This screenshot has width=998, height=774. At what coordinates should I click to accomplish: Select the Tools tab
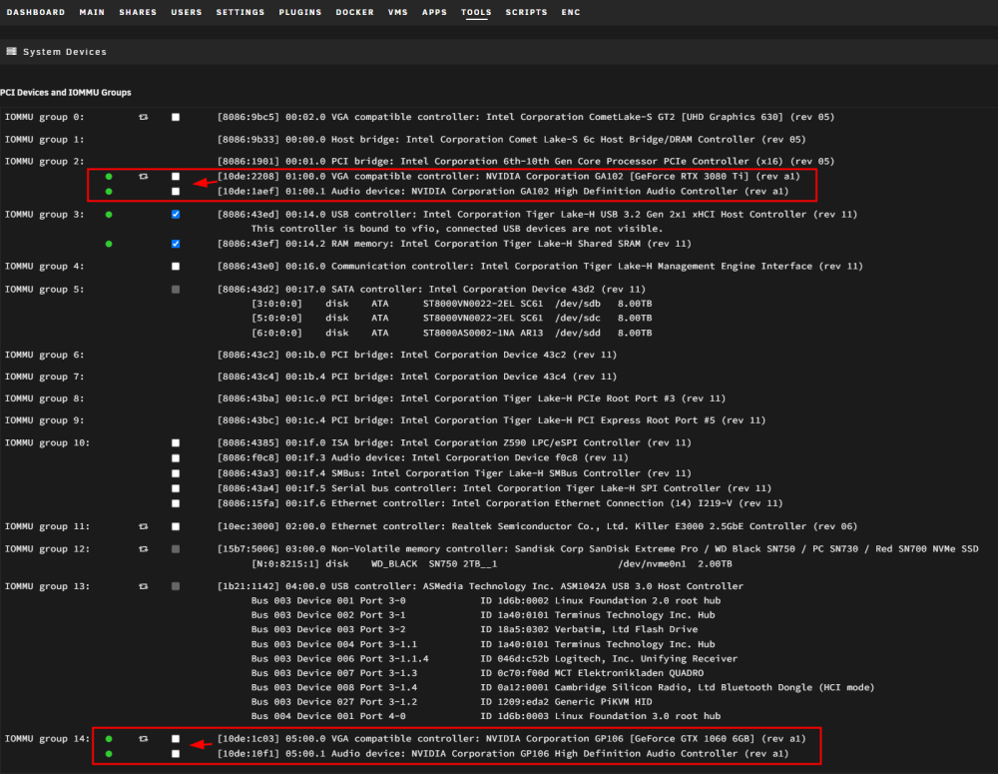[476, 12]
